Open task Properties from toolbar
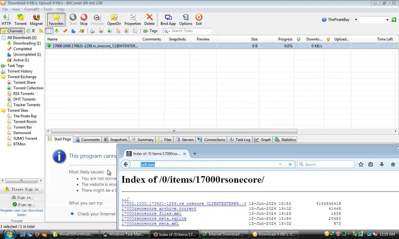The image size is (399, 239). coord(132,19)
